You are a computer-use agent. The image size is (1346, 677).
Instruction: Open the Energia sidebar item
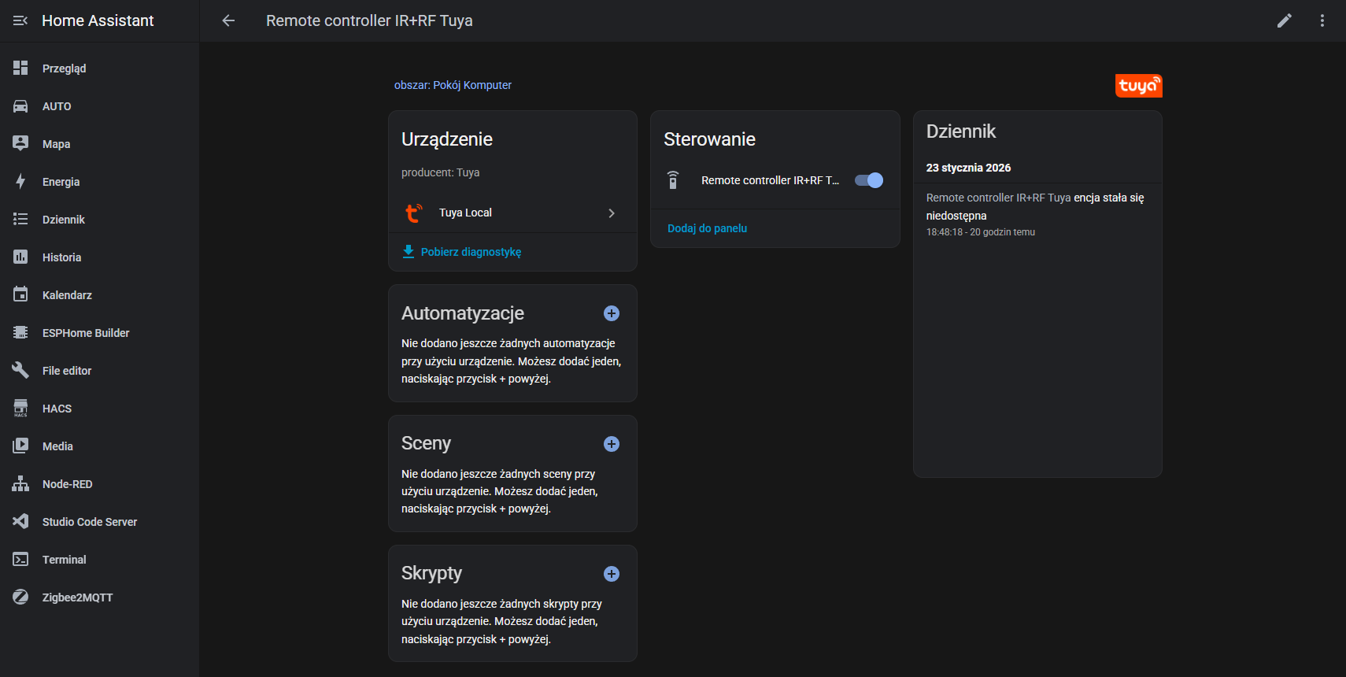click(61, 182)
